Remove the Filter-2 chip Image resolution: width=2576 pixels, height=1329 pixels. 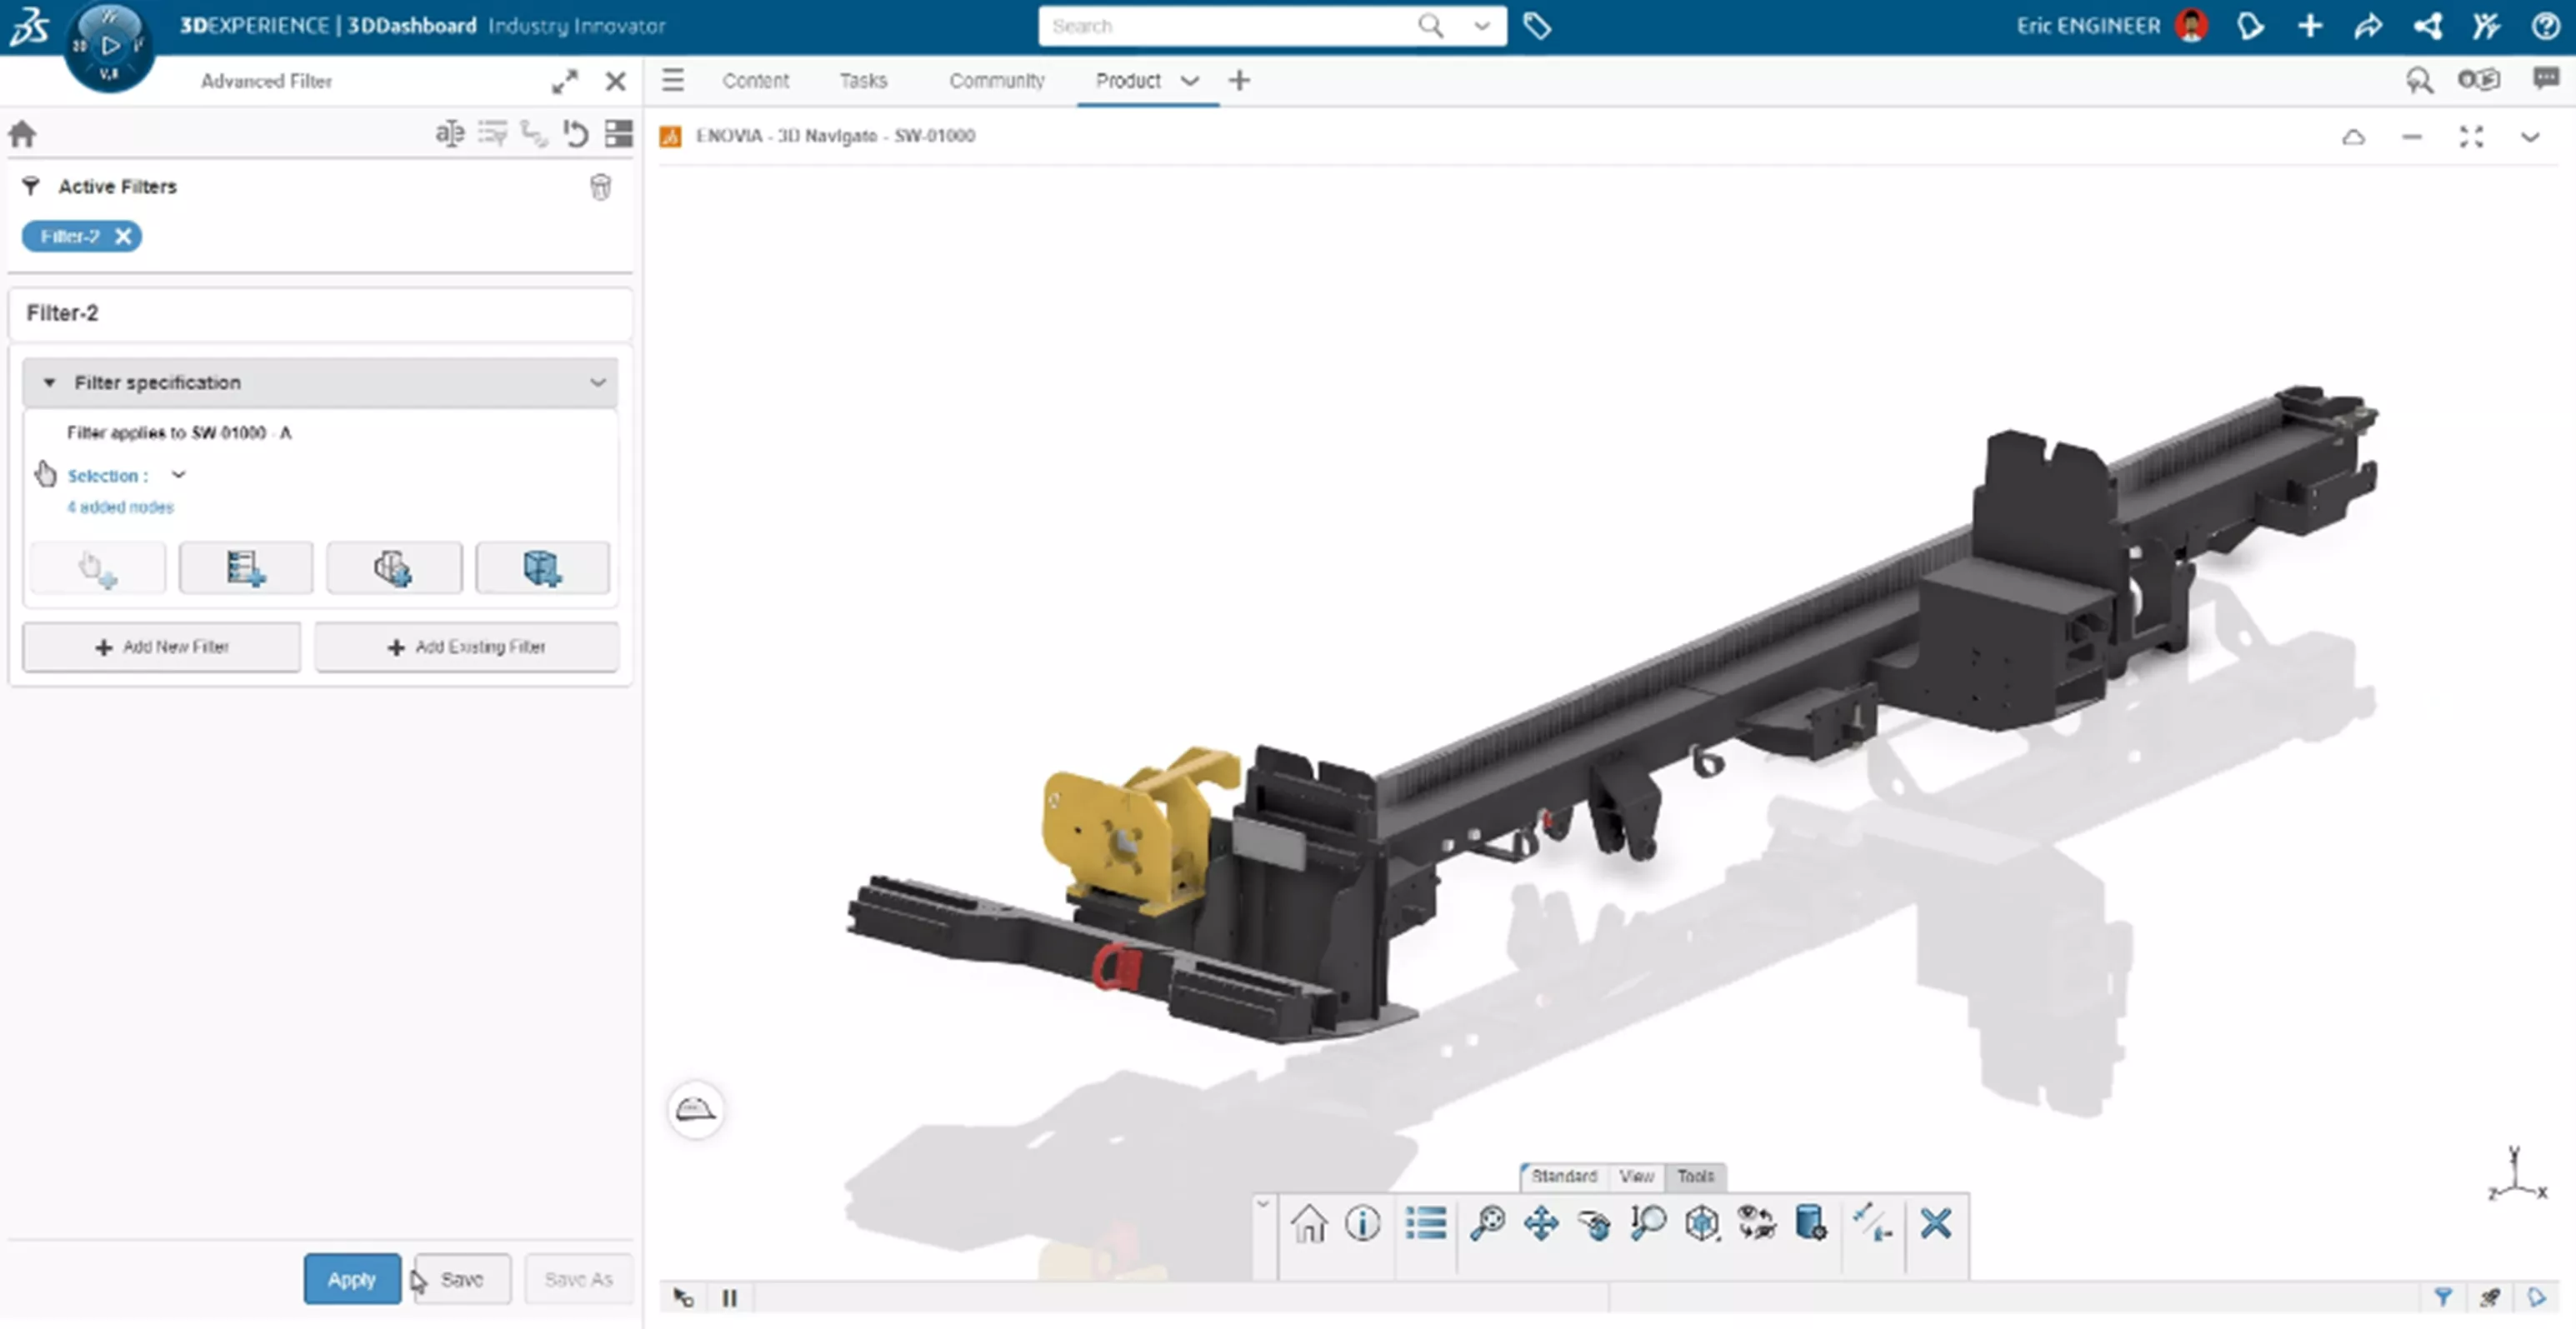click(123, 236)
